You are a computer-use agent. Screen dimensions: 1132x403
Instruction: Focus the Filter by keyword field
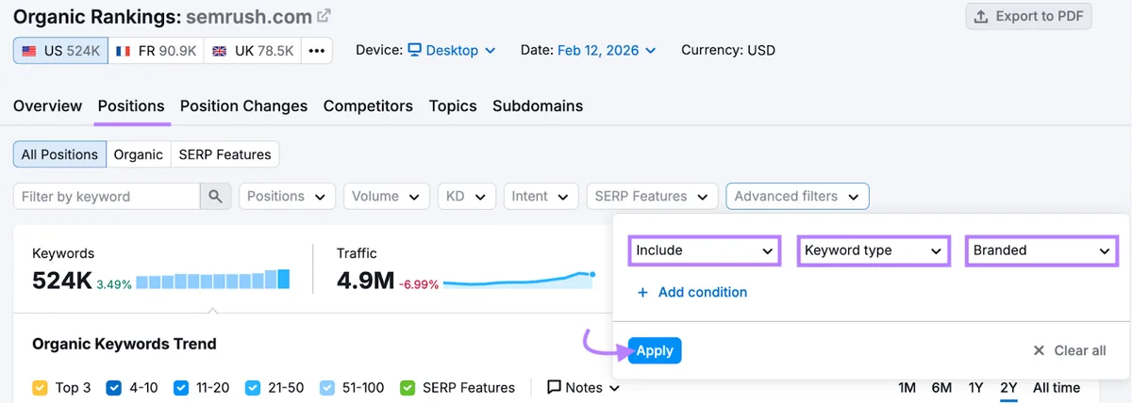[x=107, y=197]
